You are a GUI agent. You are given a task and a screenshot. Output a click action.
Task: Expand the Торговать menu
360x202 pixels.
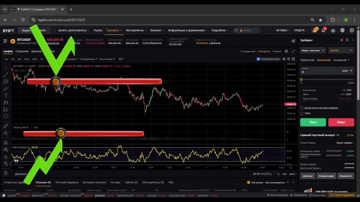coord(114,30)
